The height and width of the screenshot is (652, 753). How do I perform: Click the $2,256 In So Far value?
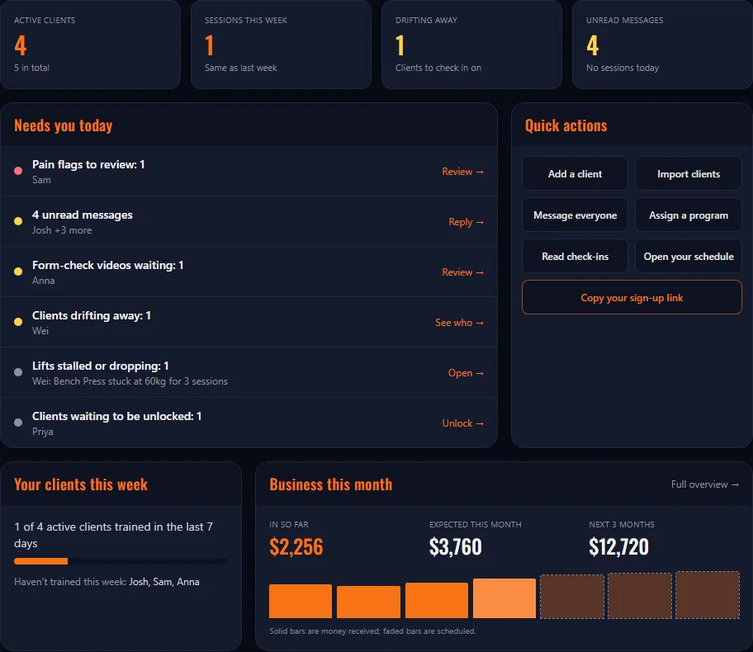click(296, 547)
